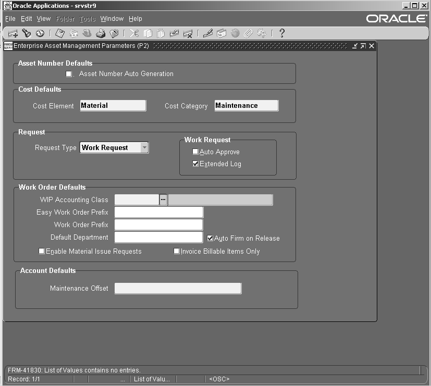
Task: Click the Clear Record eraser icon
Action: [174, 33]
